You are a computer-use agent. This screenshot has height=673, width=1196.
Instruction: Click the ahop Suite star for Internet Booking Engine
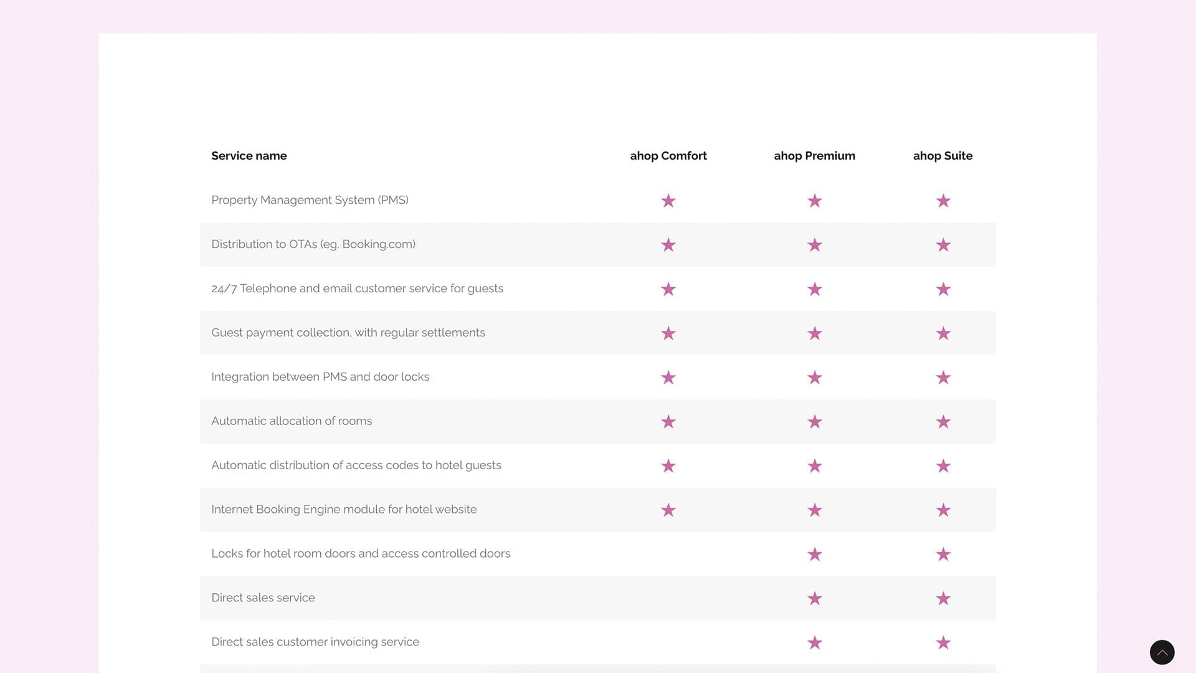coord(943,510)
